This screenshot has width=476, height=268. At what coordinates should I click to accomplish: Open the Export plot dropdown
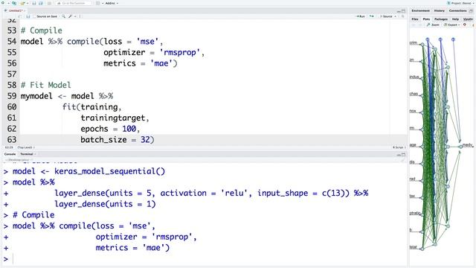pyautogui.click(x=452, y=25)
